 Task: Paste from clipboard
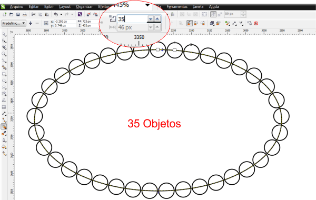click(x=47, y=14)
